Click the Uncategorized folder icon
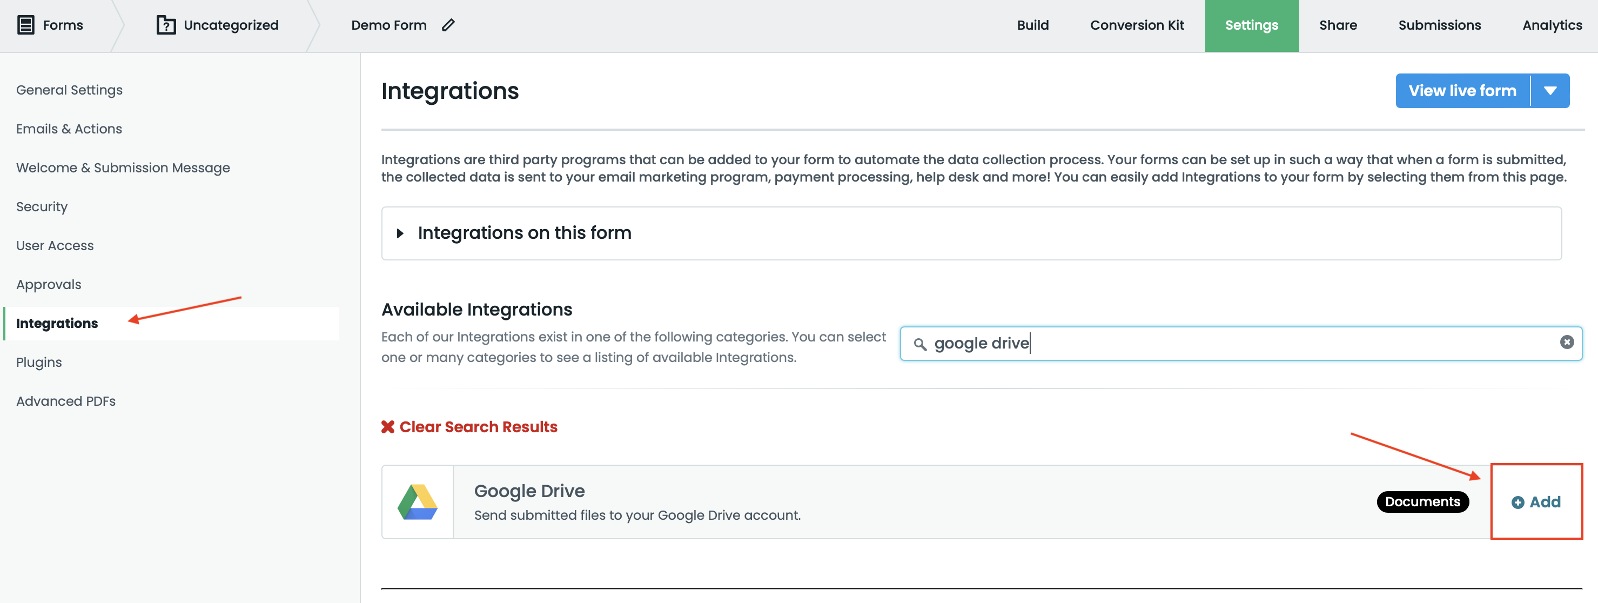The image size is (1598, 603). pyautogui.click(x=166, y=25)
